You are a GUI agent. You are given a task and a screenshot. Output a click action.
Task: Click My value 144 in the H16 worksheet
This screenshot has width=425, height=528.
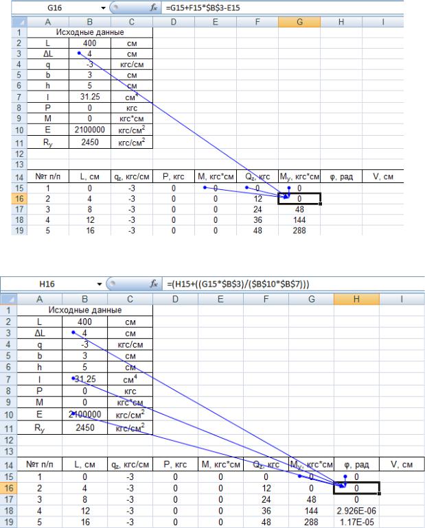point(311,511)
